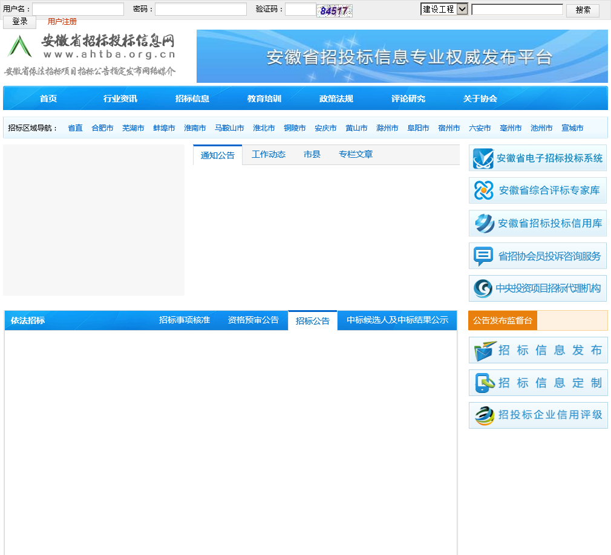Select 淮南市 in region navigation
The width and height of the screenshot is (611, 555).
(x=195, y=128)
